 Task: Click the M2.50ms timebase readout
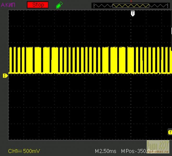(x=105, y=151)
